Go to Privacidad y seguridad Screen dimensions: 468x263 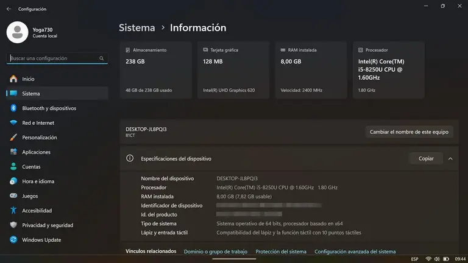pos(57,225)
